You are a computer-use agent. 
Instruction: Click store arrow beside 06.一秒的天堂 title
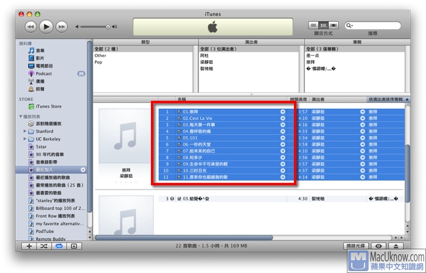point(283,144)
